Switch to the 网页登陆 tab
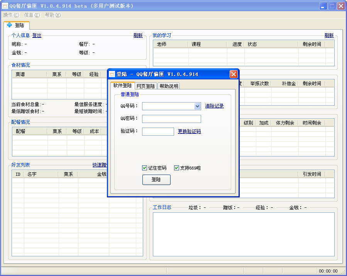Viewport: 347px width, 276px height. tap(146, 86)
